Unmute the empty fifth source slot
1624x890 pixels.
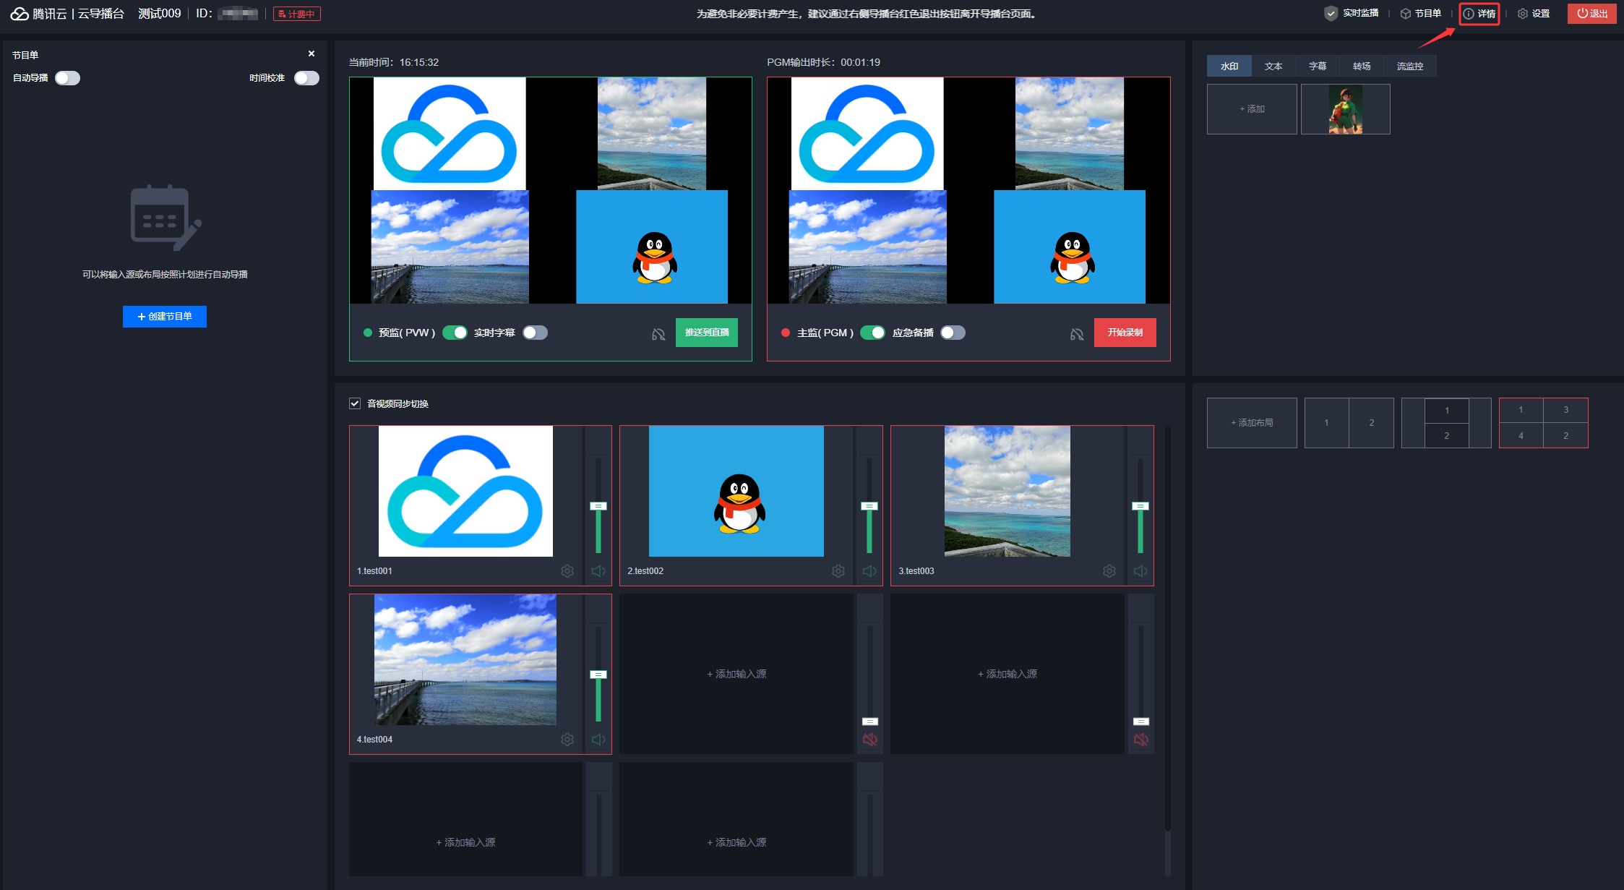coord(869,740)
